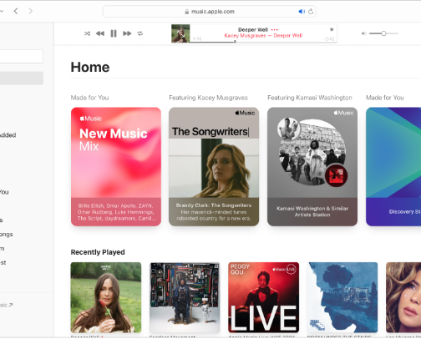
Task: Go forward with the browser forward arrow
Action: (x=31, y=11)
